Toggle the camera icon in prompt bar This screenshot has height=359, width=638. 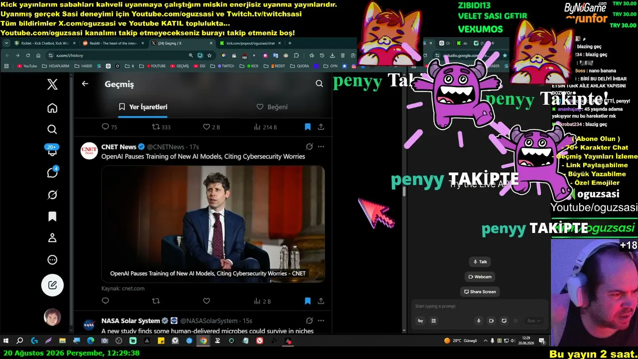coord(491,321)
